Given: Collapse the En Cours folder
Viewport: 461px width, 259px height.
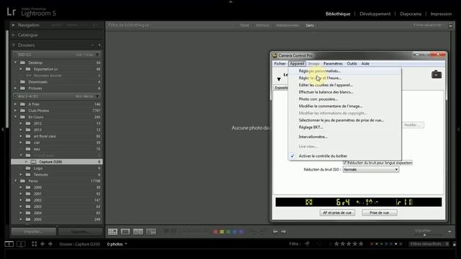Looking at the screenshot, I should tap(16, 117).
